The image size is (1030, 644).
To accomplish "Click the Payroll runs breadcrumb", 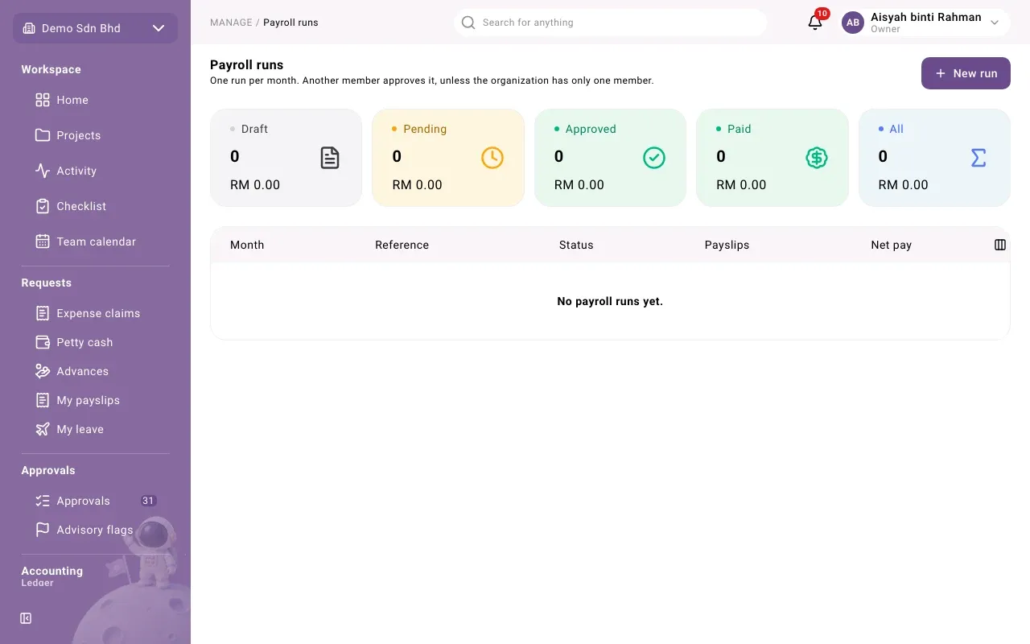I will (x=290, y=23).
